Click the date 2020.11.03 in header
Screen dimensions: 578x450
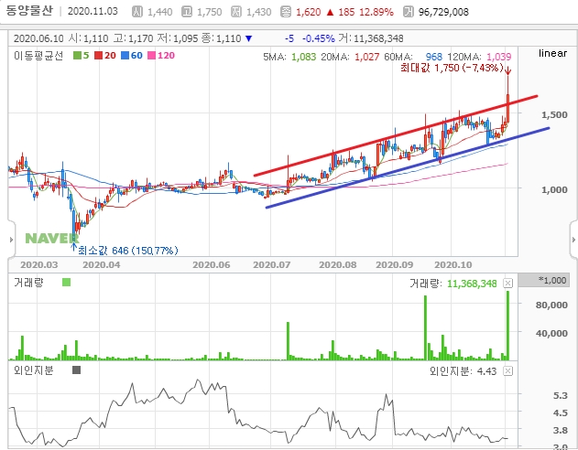[93, 11]
